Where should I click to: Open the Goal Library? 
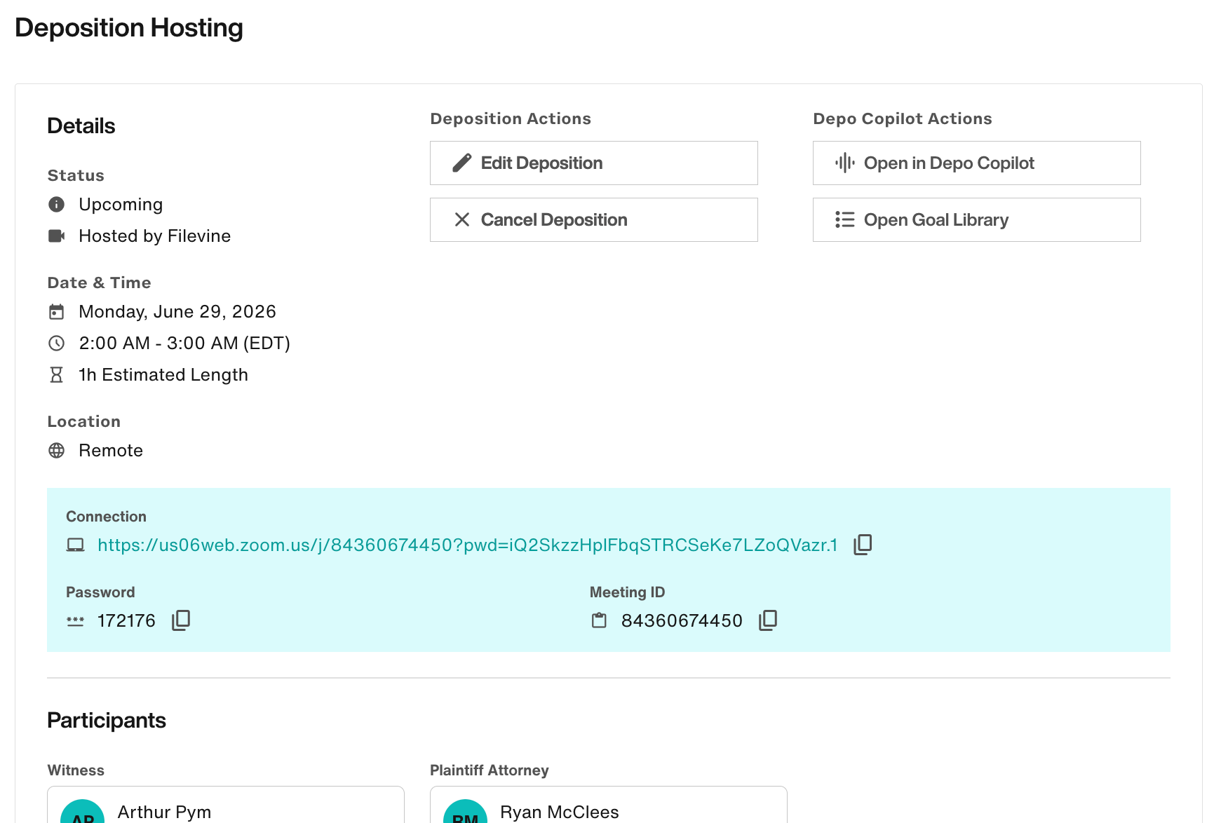click(976, 220)
